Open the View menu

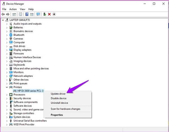23,9
